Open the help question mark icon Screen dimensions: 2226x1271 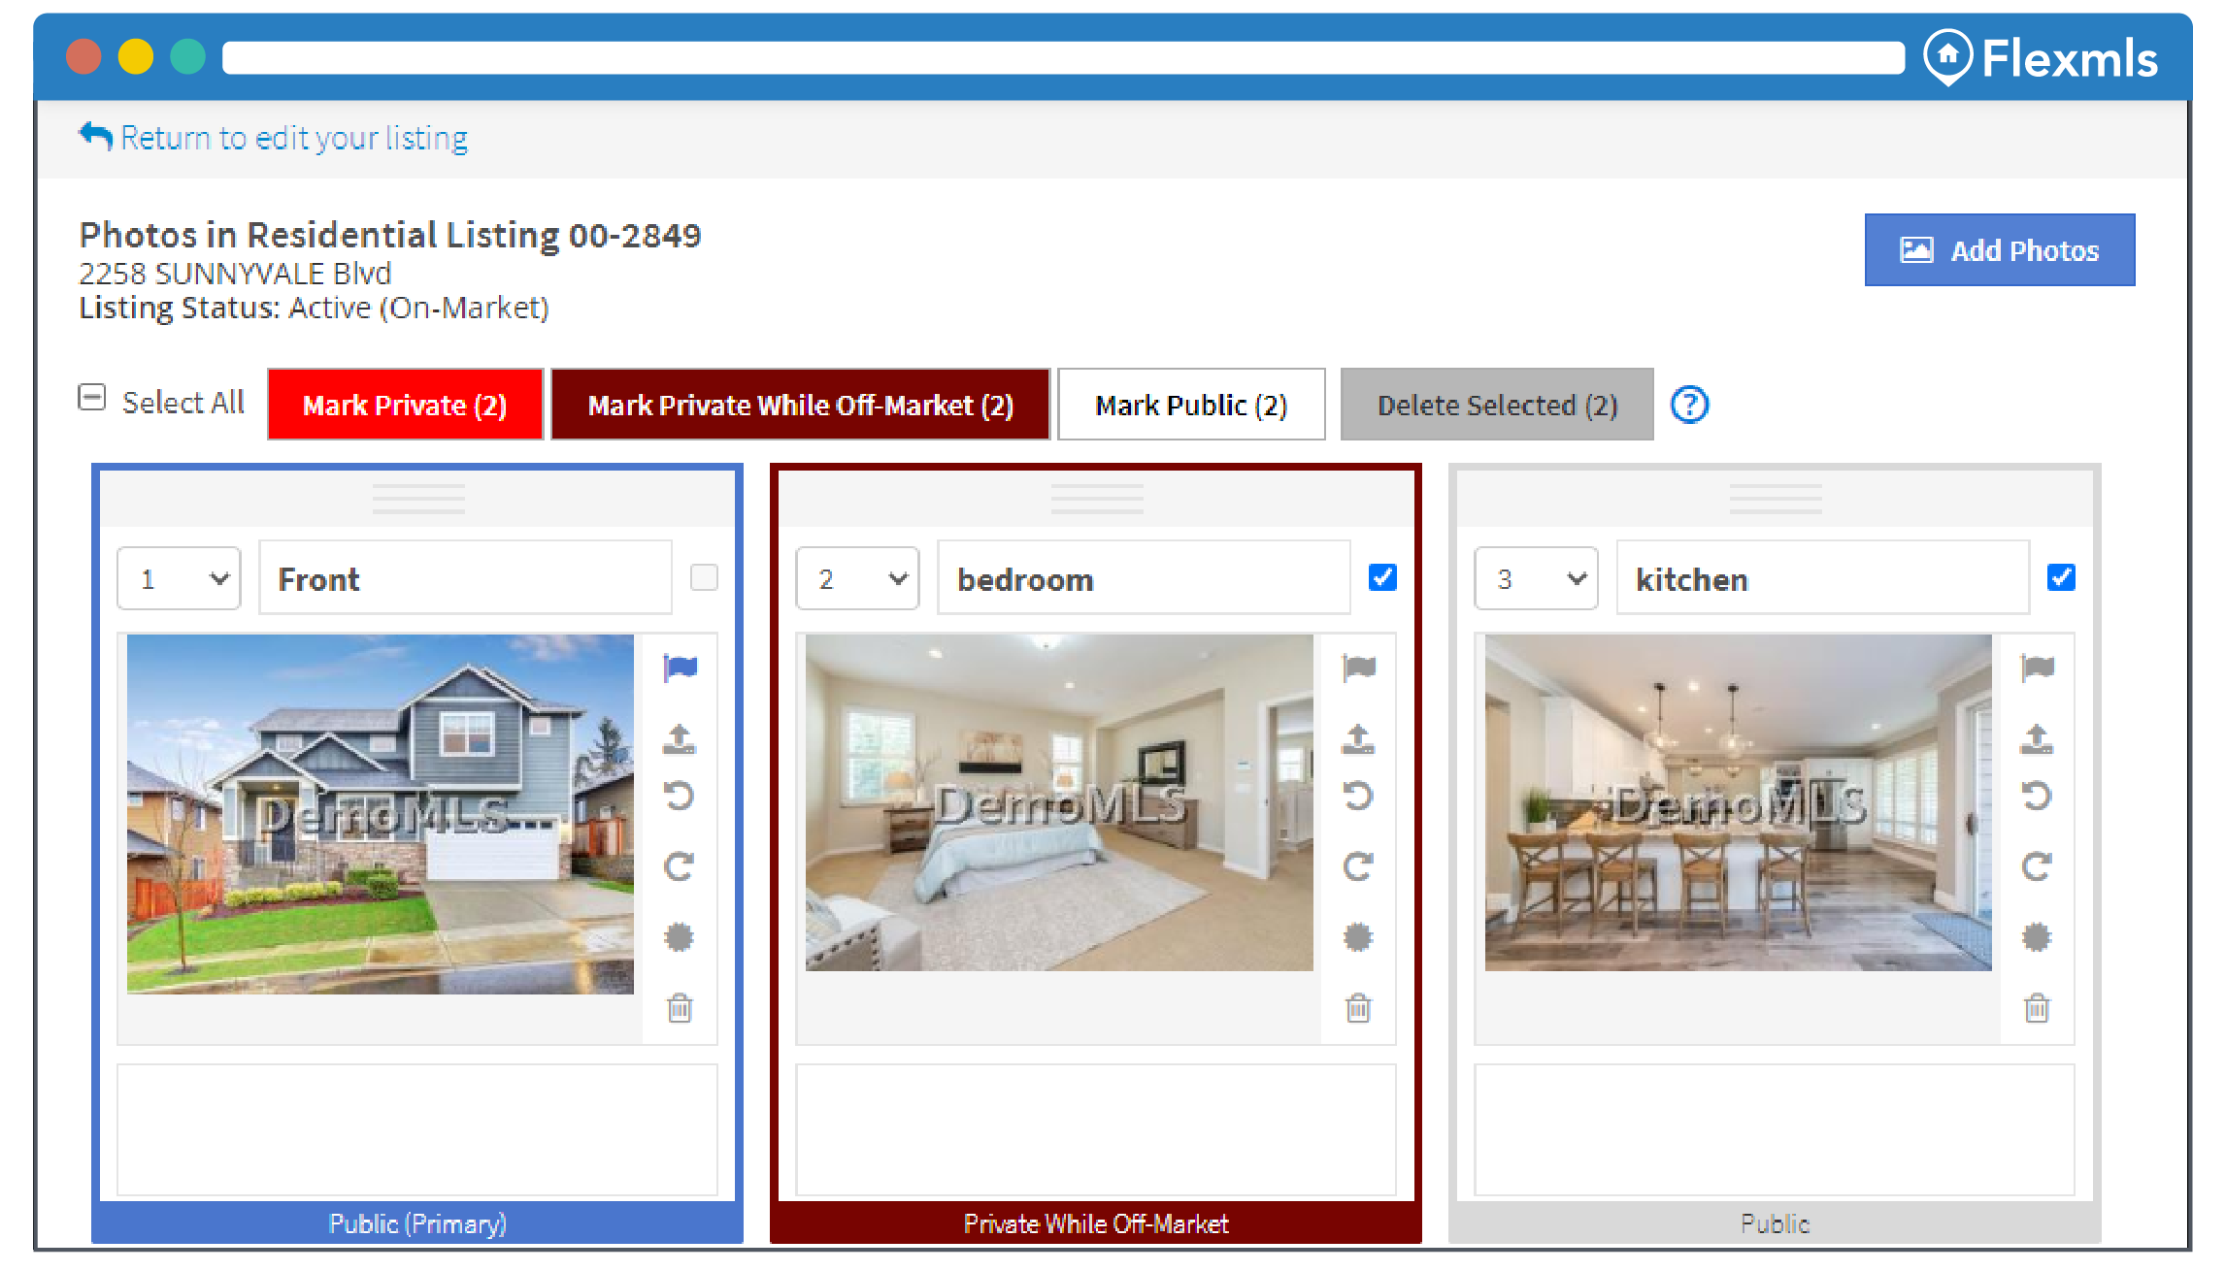(x=1689, y=405)
